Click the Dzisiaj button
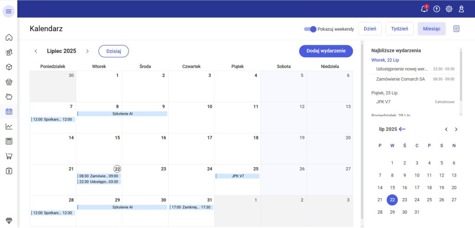 coord(113,51)
